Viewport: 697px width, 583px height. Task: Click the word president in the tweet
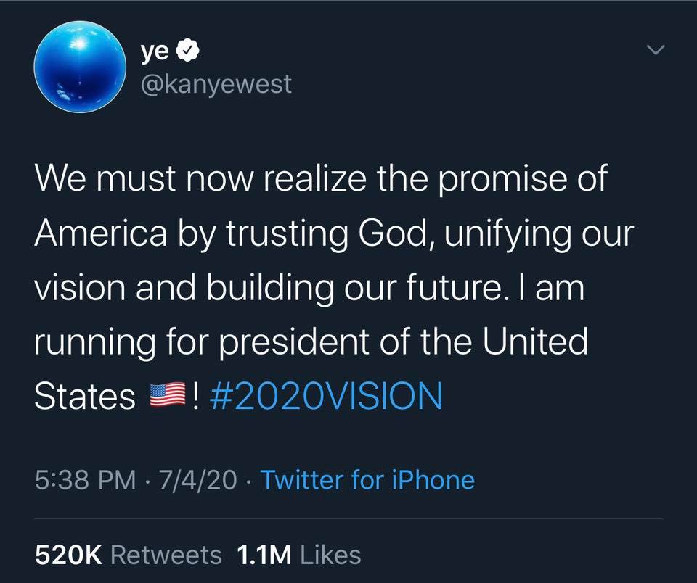(x=294, y=343)
